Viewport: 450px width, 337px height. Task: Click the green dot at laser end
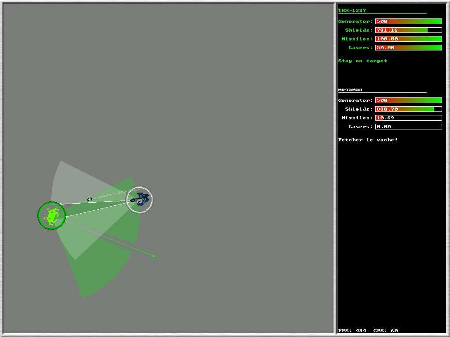tap(153, 256)
